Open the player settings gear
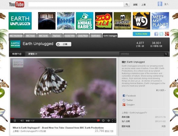 pos(103,120)
